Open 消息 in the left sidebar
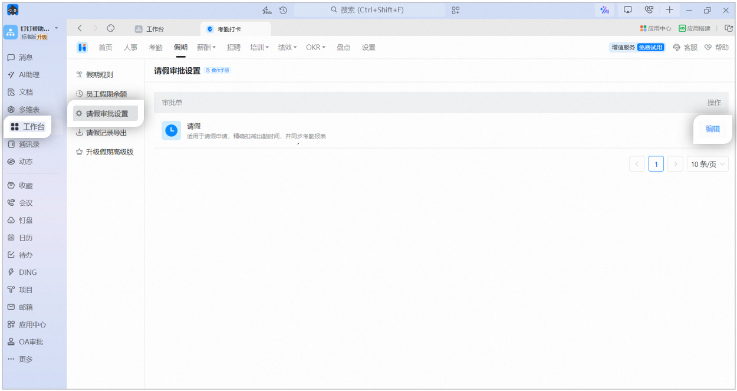 click(21, 57)
